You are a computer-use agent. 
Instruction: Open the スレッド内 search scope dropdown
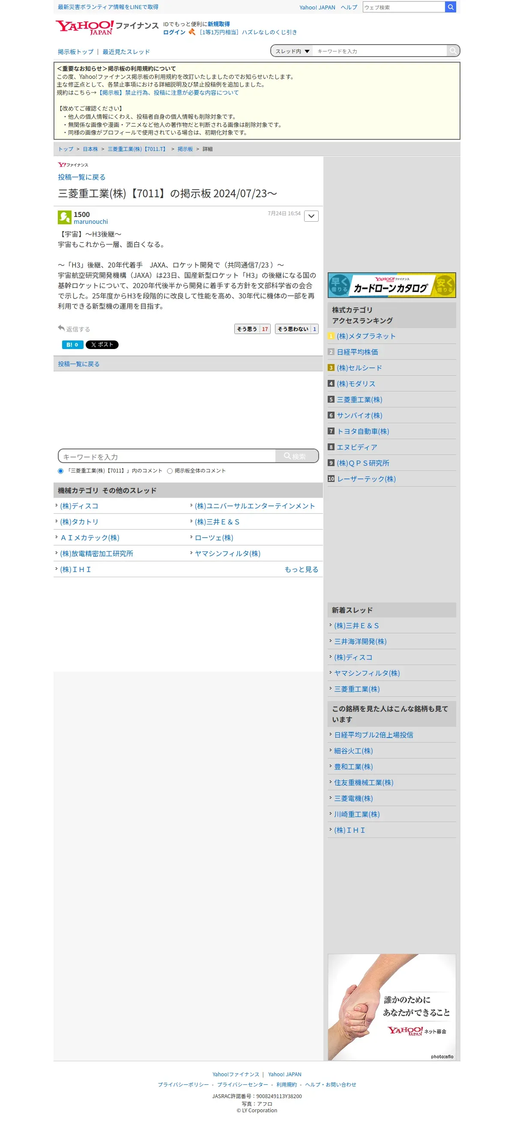tap(292, 51)
